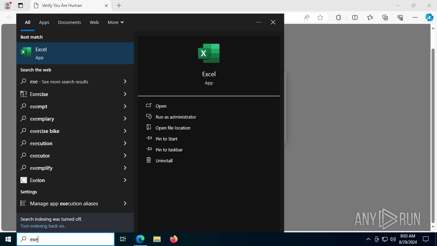Viewport: 437px width, 246px height.
Task: Choose Run as administrator for Excel
Action: 176,117
